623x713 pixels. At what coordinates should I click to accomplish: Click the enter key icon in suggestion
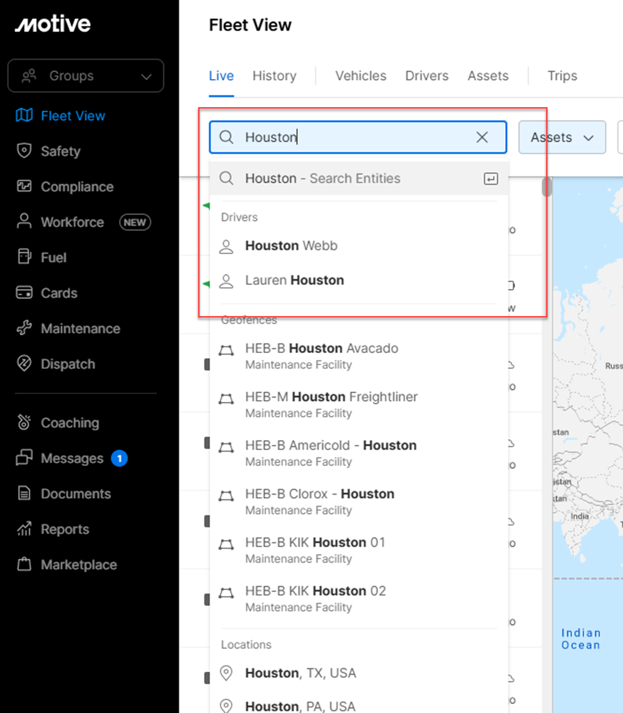(491, 179)
